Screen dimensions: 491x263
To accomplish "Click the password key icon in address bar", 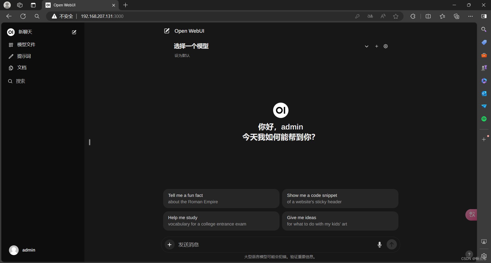I will point(357,16).
